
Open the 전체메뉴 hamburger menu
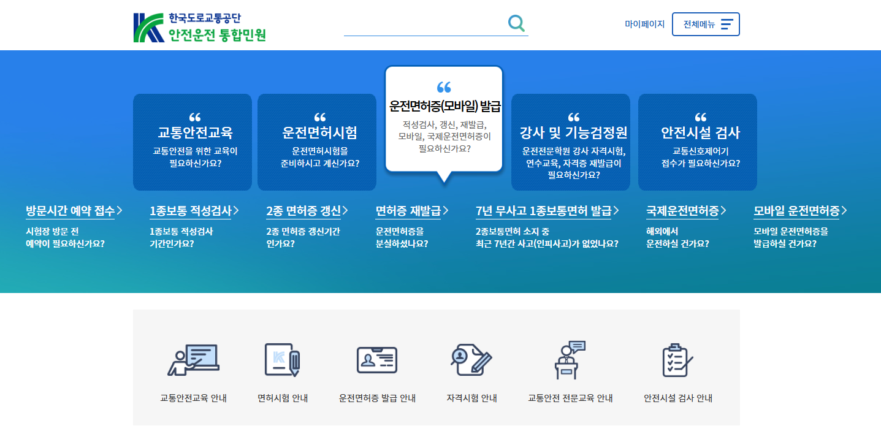706,24
